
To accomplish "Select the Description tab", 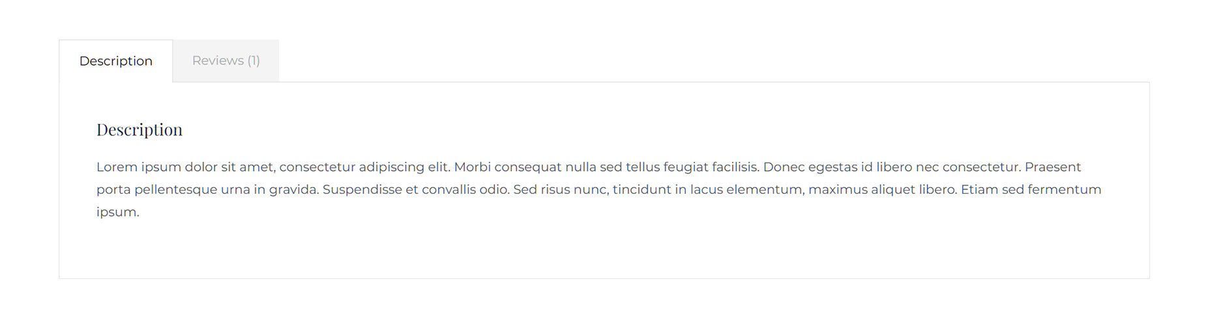I will click(x=116, y=61).
